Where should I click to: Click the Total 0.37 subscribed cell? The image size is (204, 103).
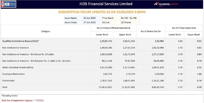pyautogui.click(x=180, y=87)
